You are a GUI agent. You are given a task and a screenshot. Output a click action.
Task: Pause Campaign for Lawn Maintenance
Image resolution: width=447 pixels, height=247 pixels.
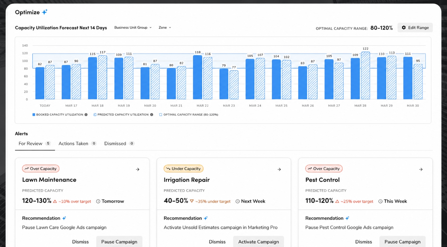119,242
